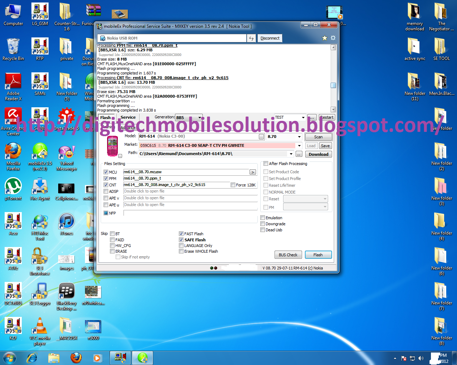Open the LG_GSM desktop icon
This screenshot has height=365, width=457.
click(40, 15)
